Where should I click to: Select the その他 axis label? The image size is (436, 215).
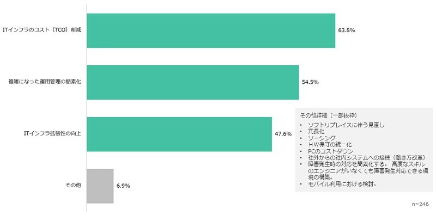tap(72, 186)
